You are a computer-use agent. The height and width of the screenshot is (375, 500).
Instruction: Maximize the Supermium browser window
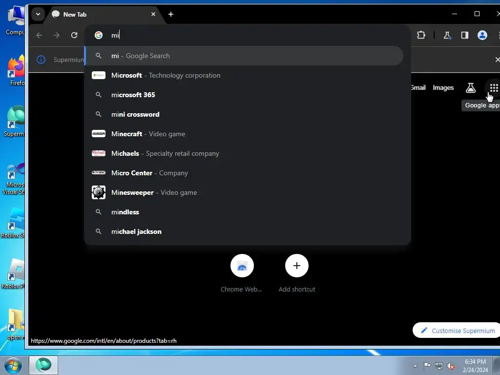[x=477, y=14]
